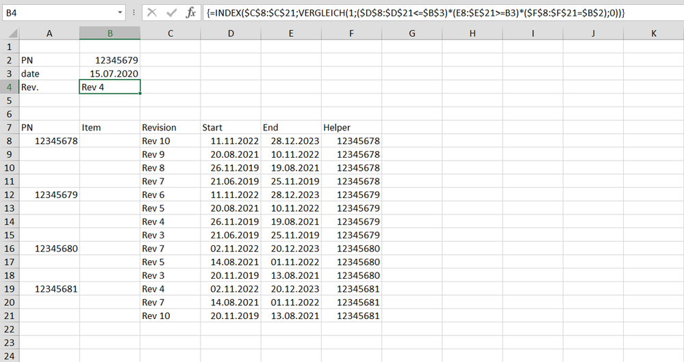Click the 'Start' header cell

point(230,128)
